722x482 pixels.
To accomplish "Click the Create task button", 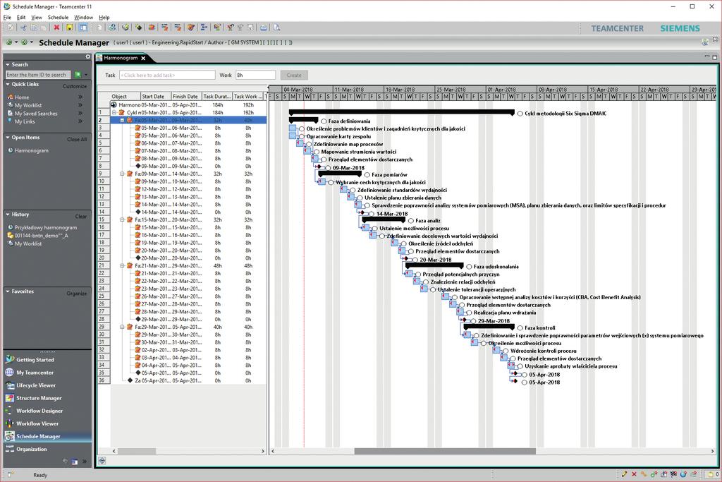I will (x=294, y=75).
